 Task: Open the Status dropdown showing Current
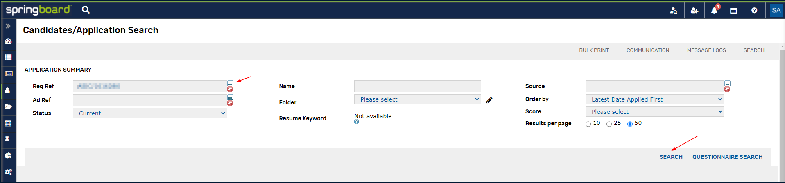150,113
